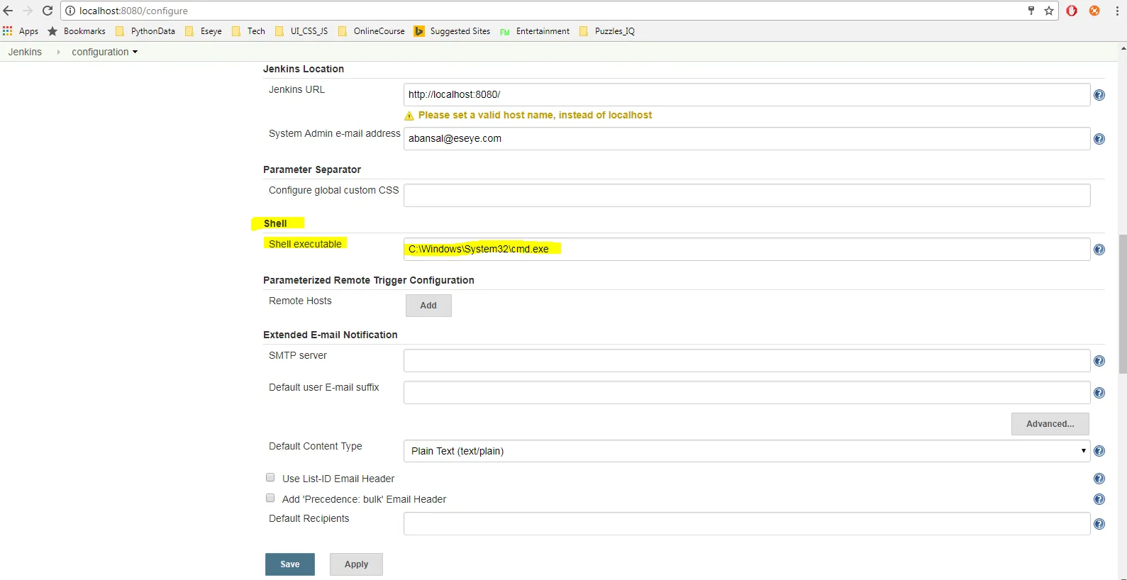Open the red Opera extension icon
The width and height of the screenshot is (1127, 580).
pyautogui.click(x=1072, y=11)
